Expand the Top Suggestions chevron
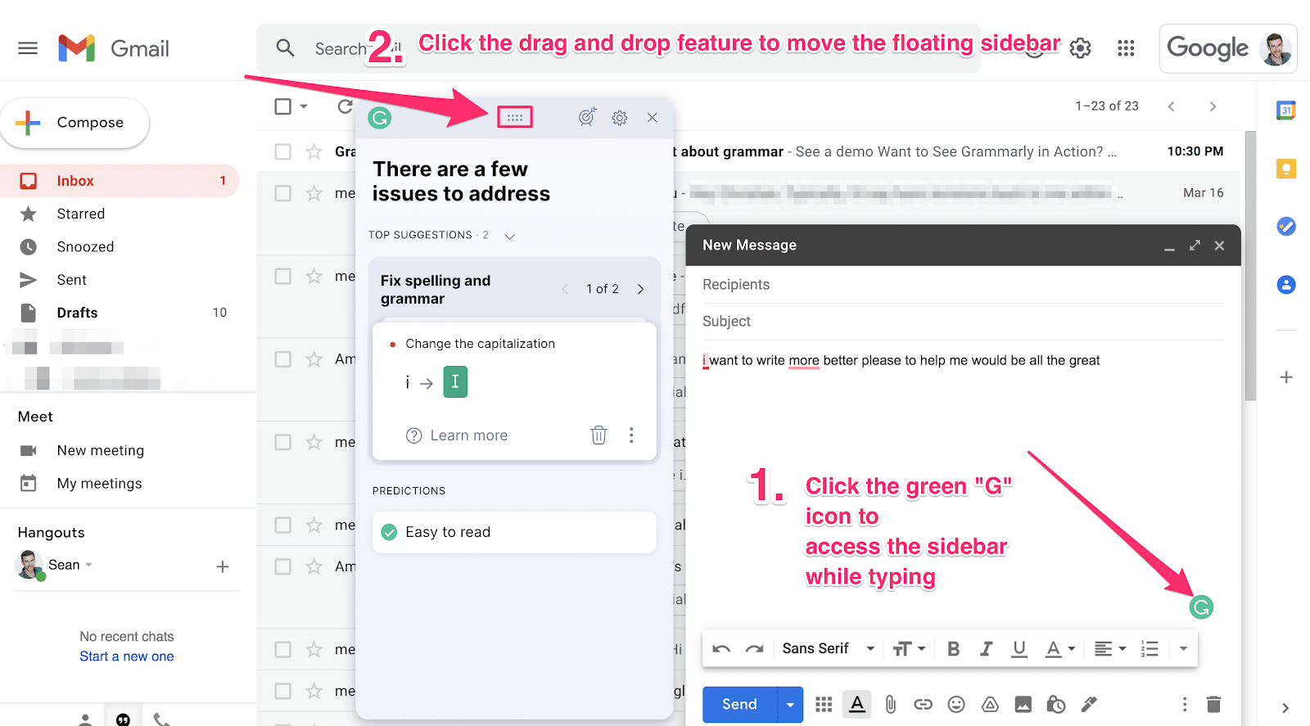Screen dimensions: 1310x726 point(509,236)
